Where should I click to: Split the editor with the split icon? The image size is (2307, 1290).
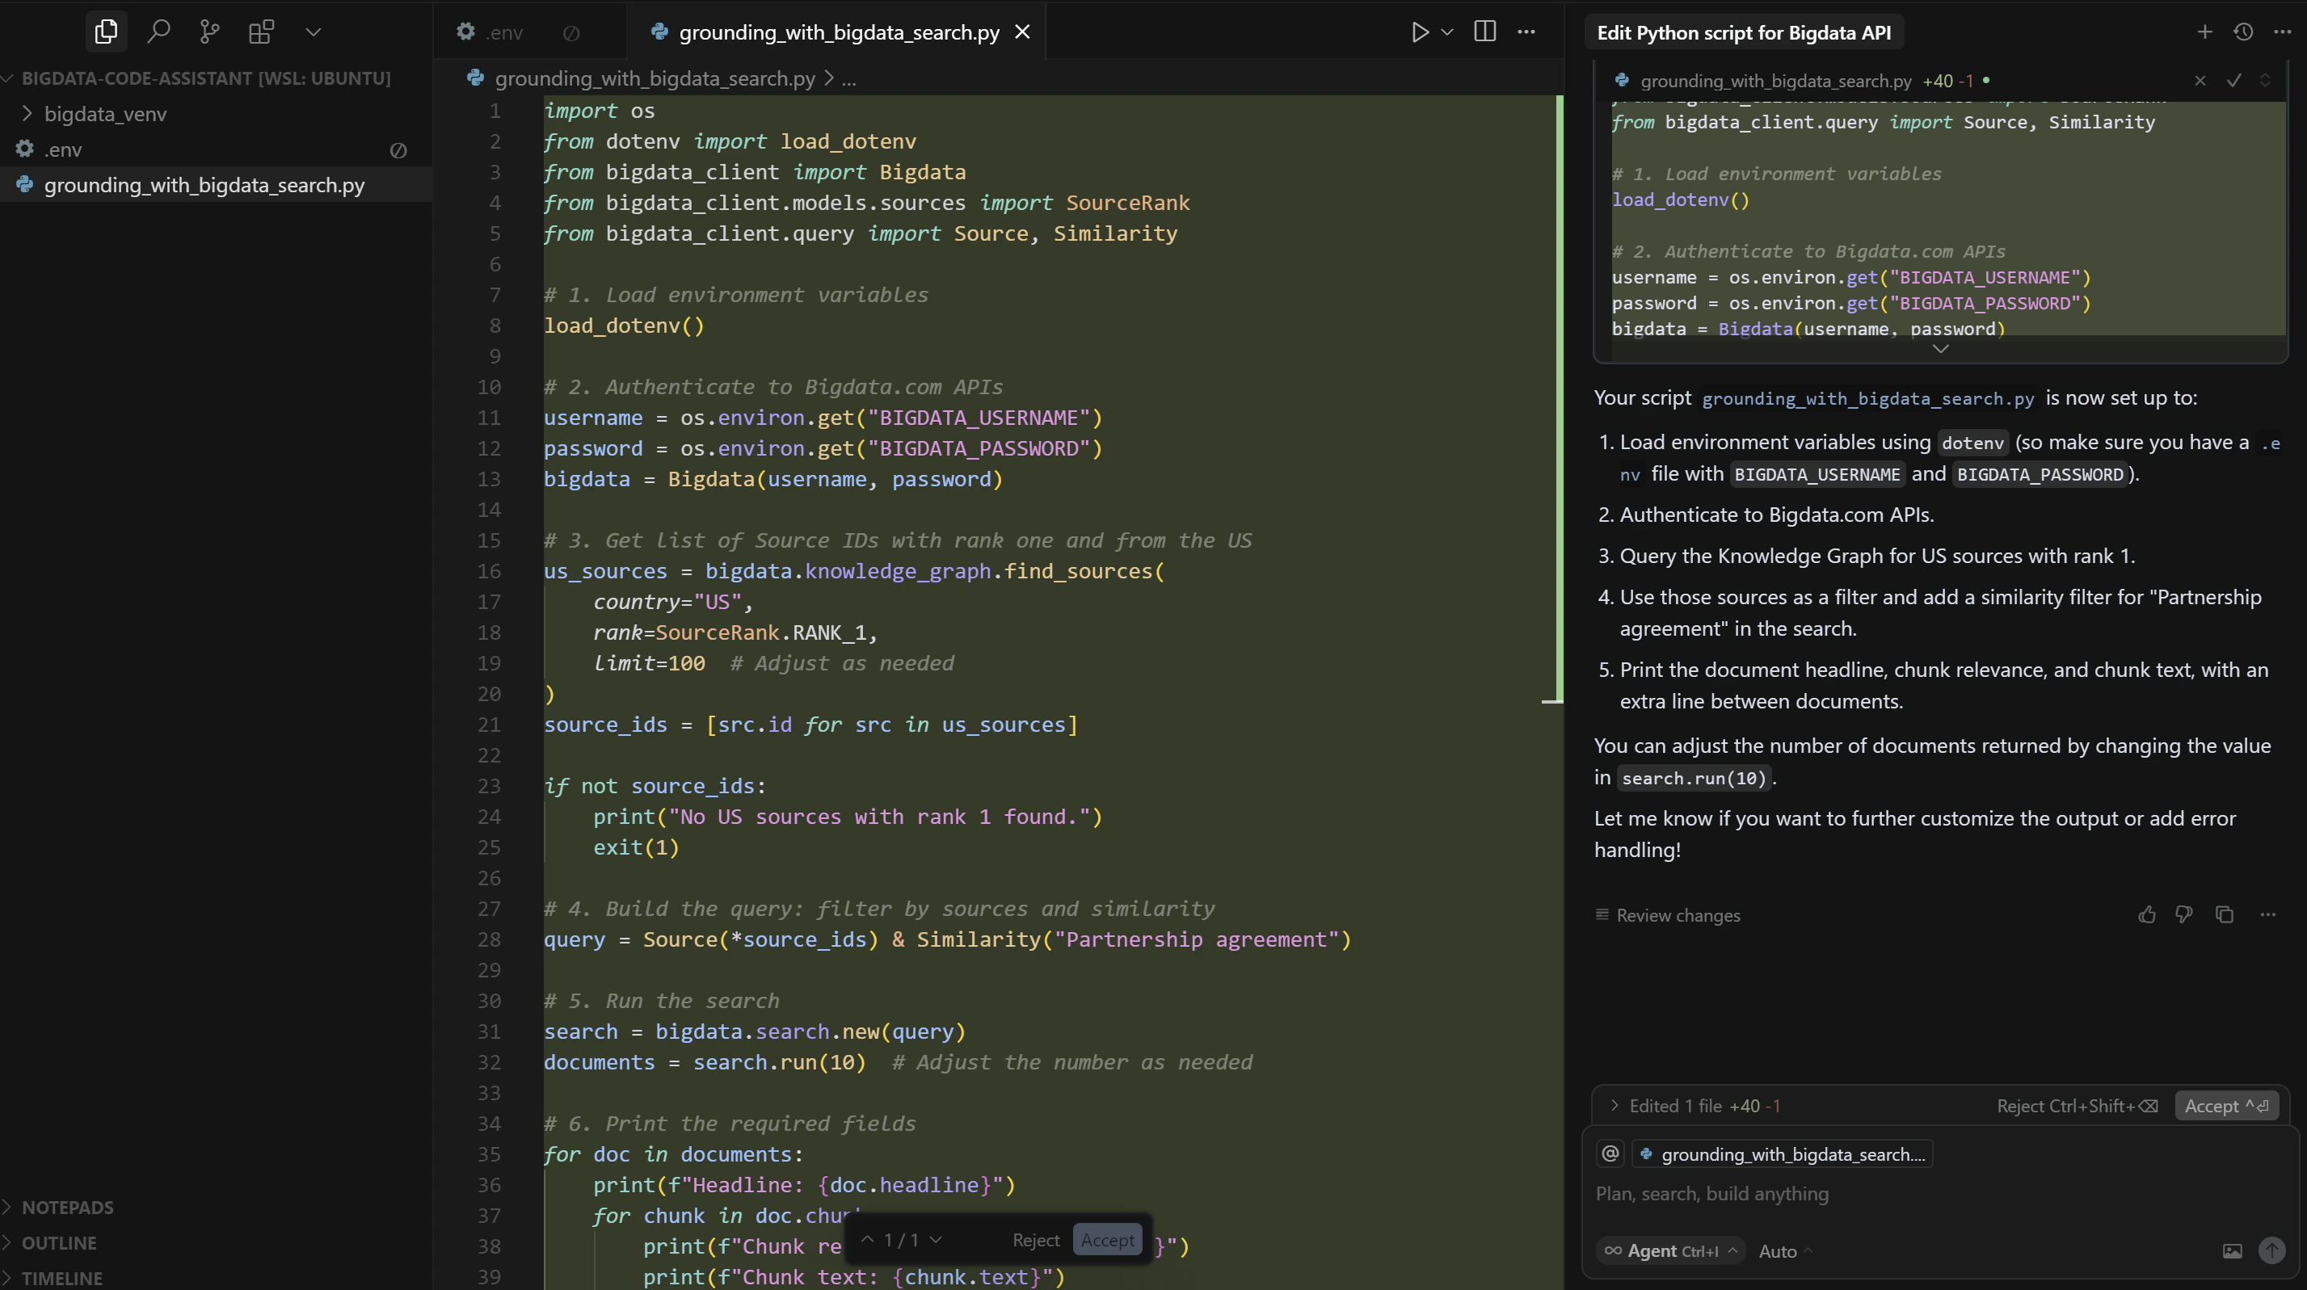[x=1484, y=32]
